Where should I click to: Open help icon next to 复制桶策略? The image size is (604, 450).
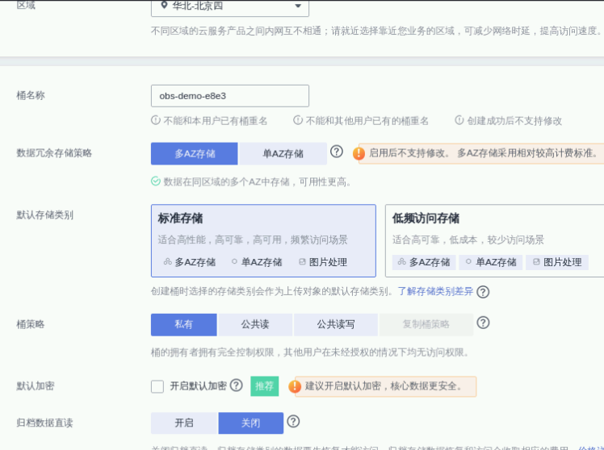[483, 323]
